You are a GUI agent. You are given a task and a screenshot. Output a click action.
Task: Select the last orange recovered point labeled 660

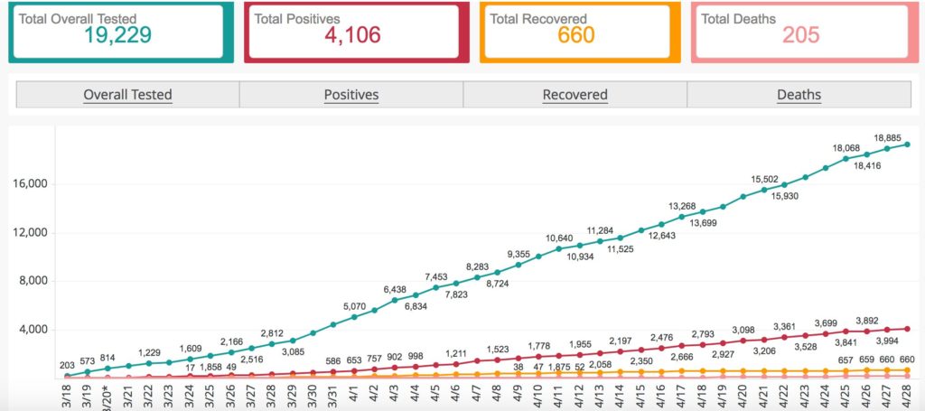click(907, 370)
